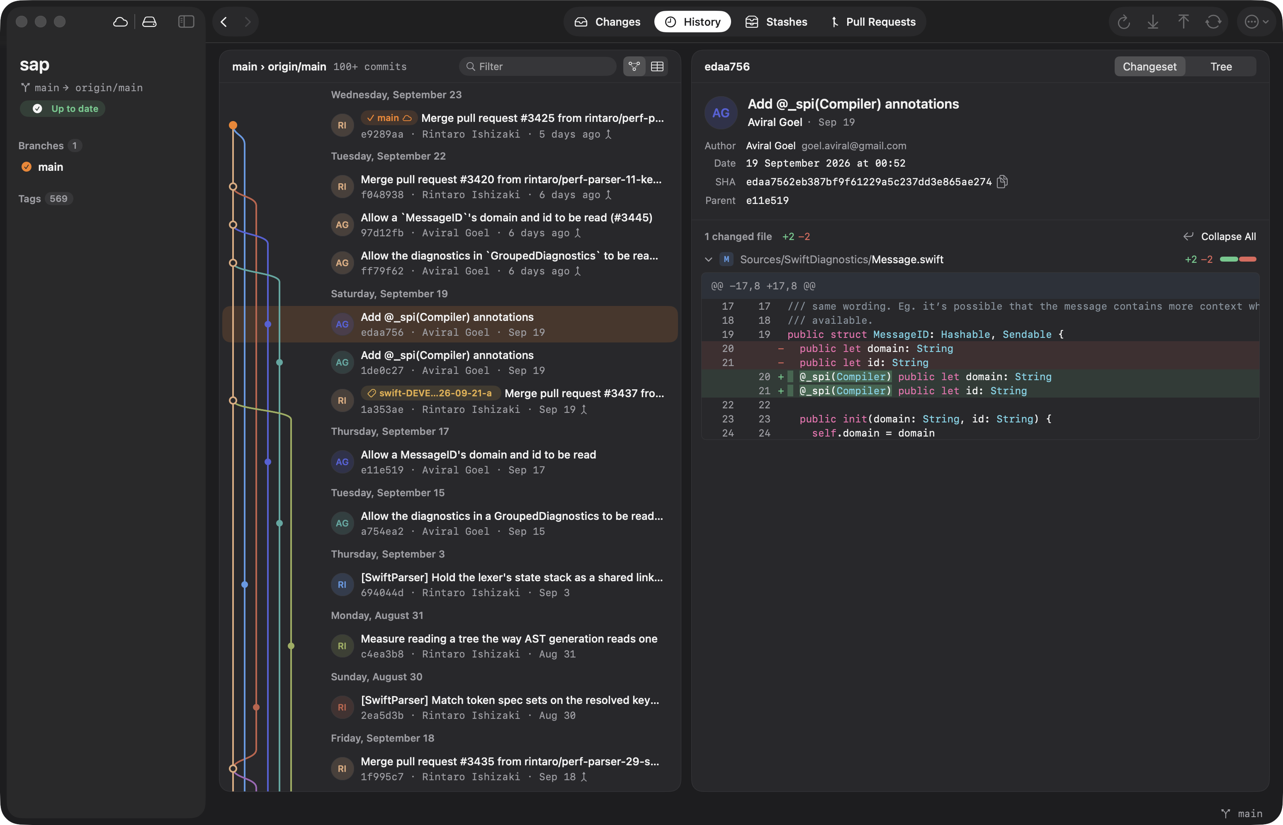Open the more options ellipsis menu
Viewport: 1283px width, 825px height.
(x=1256, y=22)
